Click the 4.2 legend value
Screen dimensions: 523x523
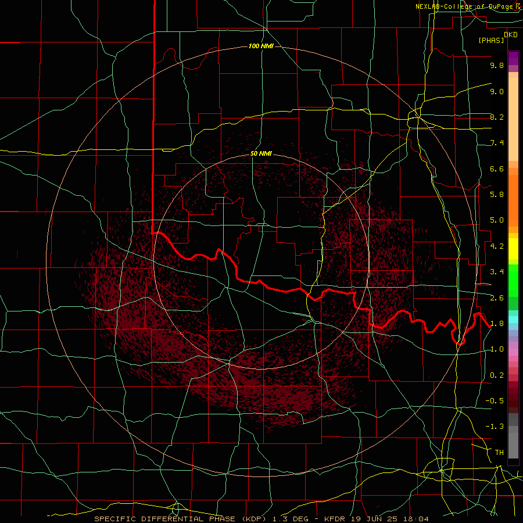click(497, 246)
